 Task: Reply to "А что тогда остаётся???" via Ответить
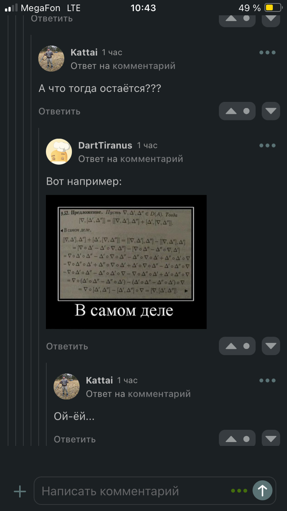coord(59,111)
